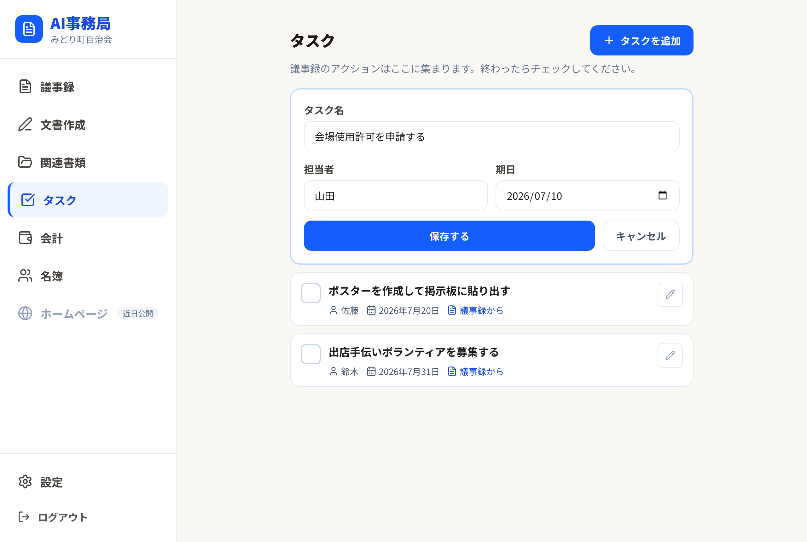Screen dimensions: 807x542
Task: Follow 議事録から link on the ポスター task
Action: 475,310
